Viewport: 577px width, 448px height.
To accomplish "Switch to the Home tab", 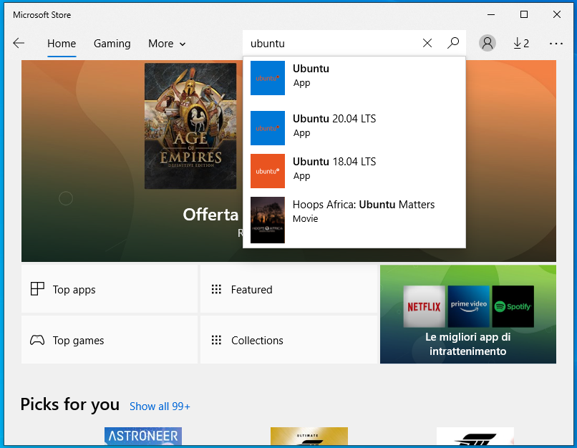I will pyautogui.click(x=62, y=44).
